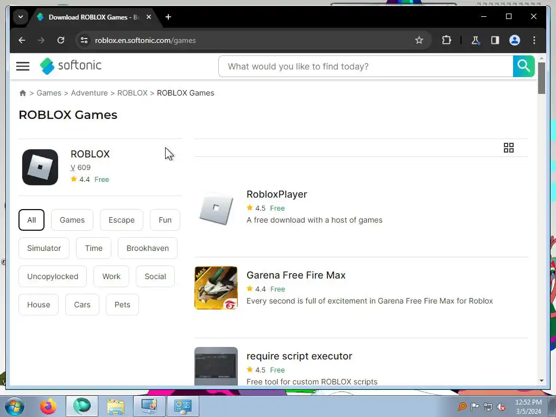The width and height of the screenshot is (556, 417).
Task: Go back to the previous page
Action: click(22, 40)
